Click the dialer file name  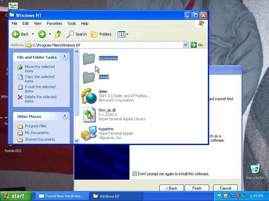point(103,91)
